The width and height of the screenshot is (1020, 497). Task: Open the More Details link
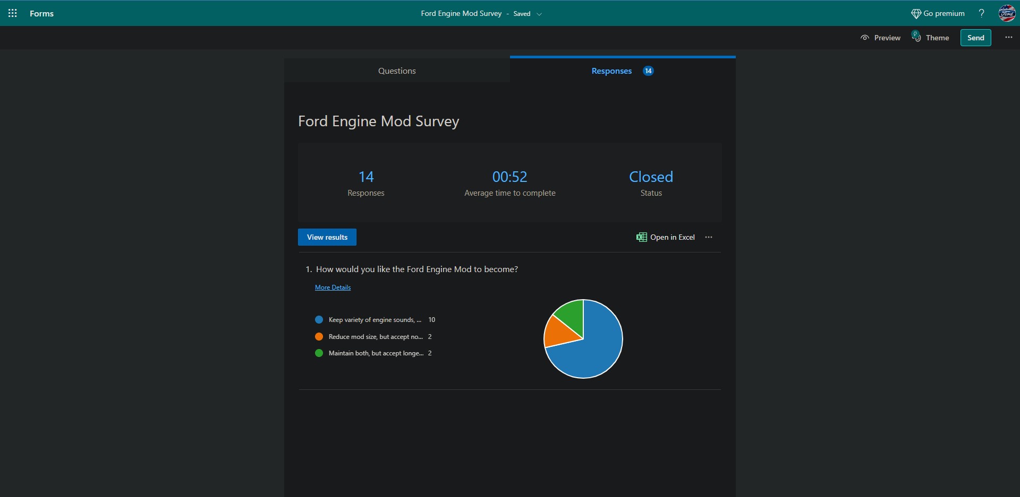coord(333,287)
